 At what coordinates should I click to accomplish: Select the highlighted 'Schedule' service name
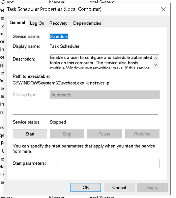pyautogui.click(x=59, y=36)
